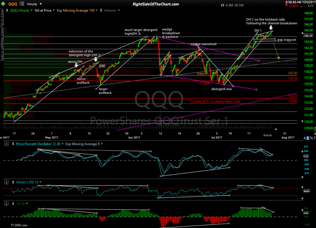Close the Price Percent Oscillator pane

(x=6, y=144)
